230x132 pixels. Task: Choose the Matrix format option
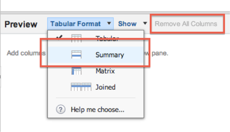tap(105, 71)
